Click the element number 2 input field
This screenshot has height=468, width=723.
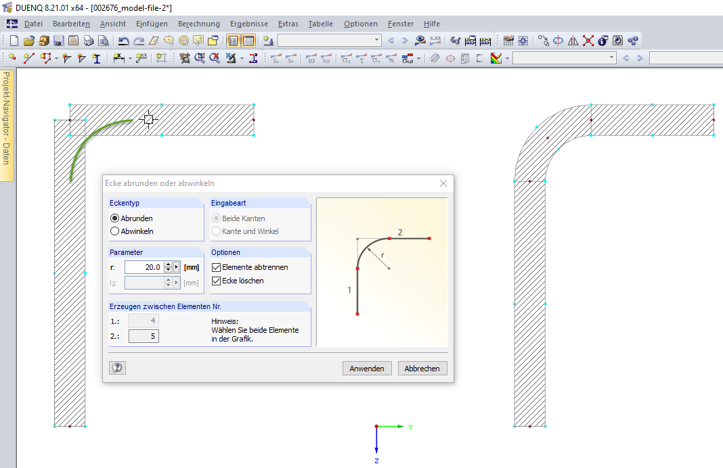(x=144, y=336)
